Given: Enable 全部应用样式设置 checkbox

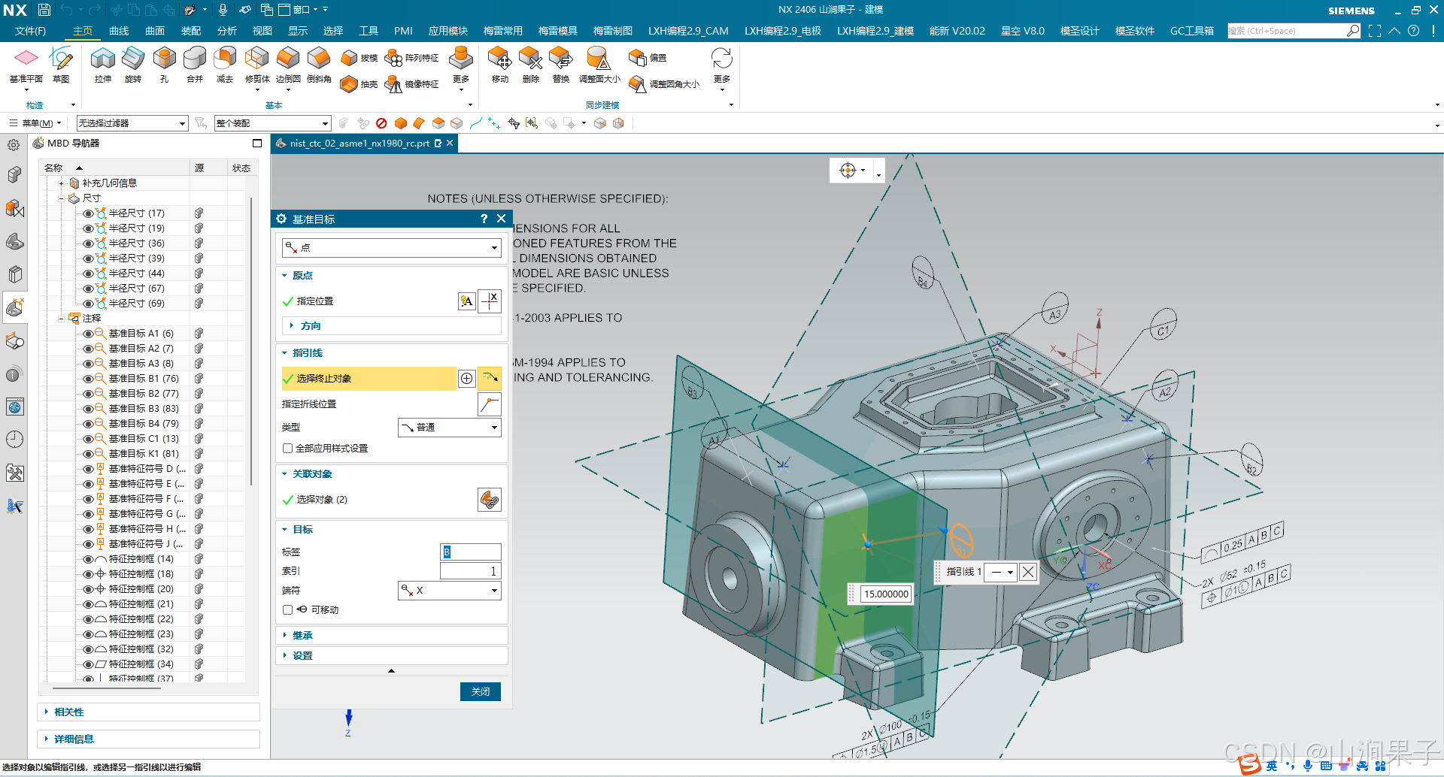Looking at the screenshot, I should click(287, 449).
